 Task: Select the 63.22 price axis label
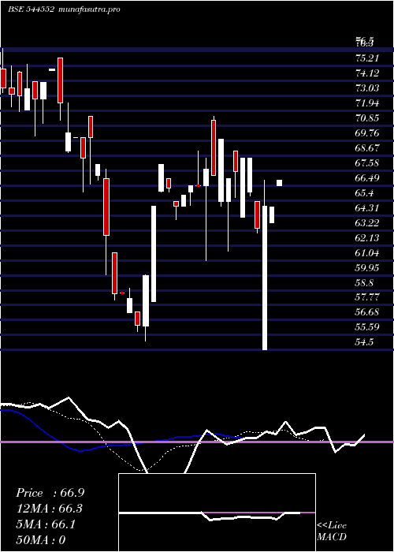pyautogui.click(x=368, y=223)
